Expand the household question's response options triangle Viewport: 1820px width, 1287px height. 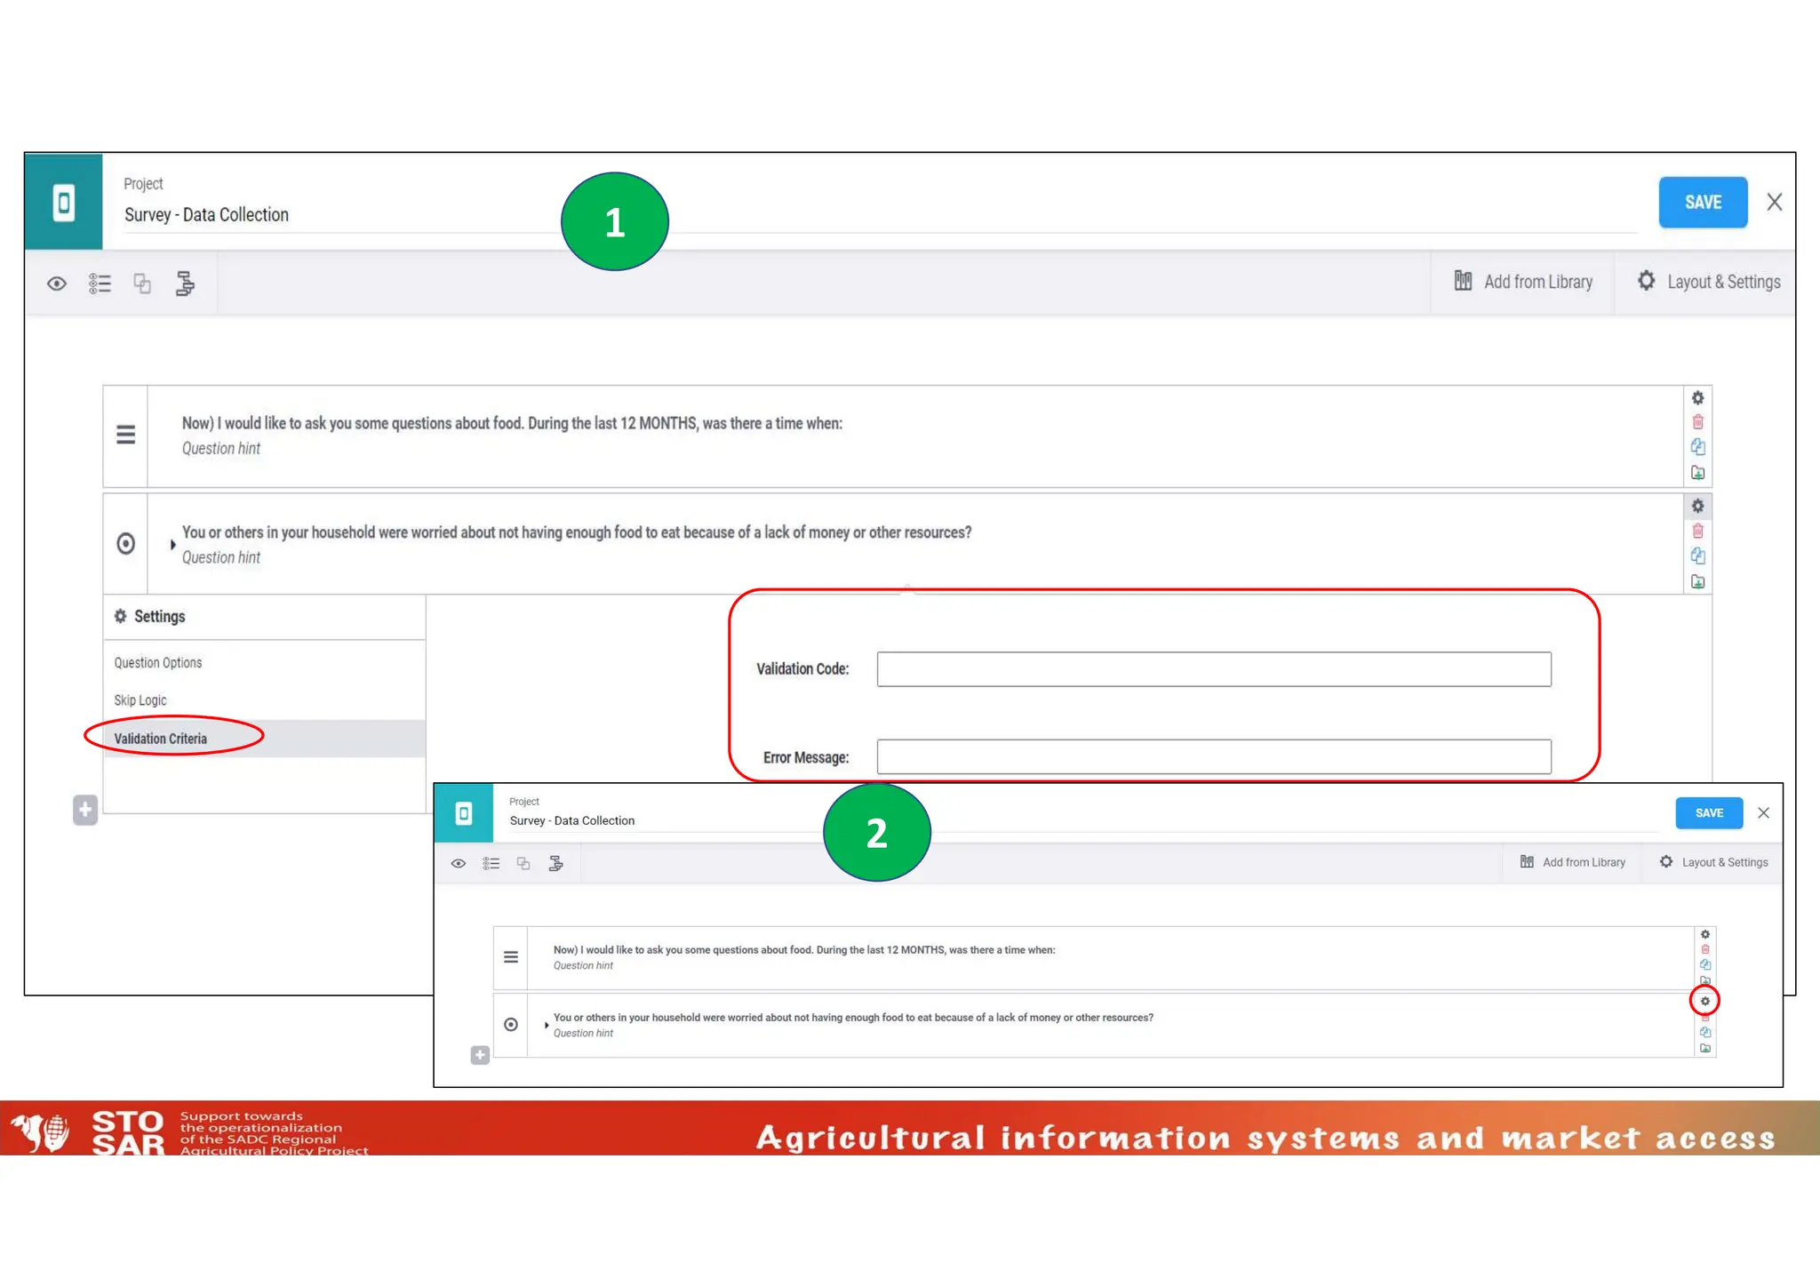[172, 544]
